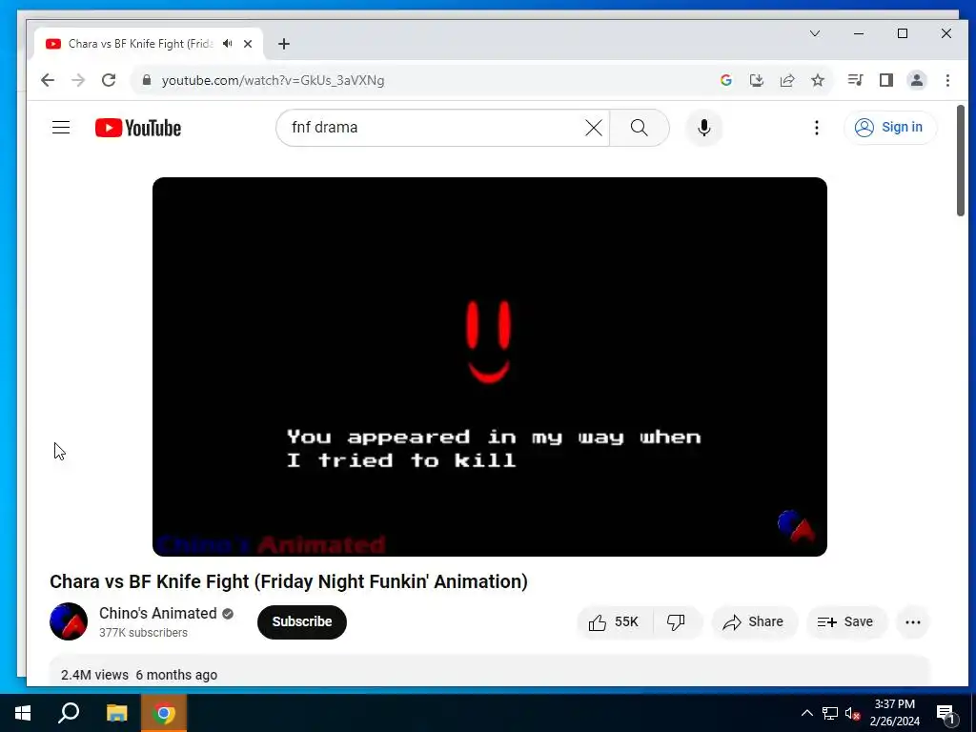Screen dimensions: 976x732
Task: Start voice search with microphone icon
Action: (x=704, y=128)
